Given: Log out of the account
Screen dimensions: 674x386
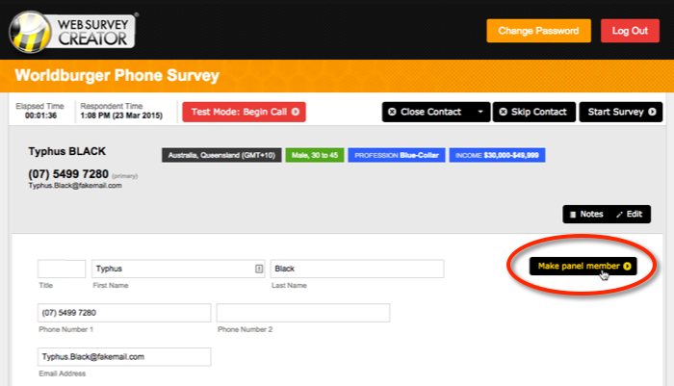Looking at the screenshot, I should [x=630, y=31].
